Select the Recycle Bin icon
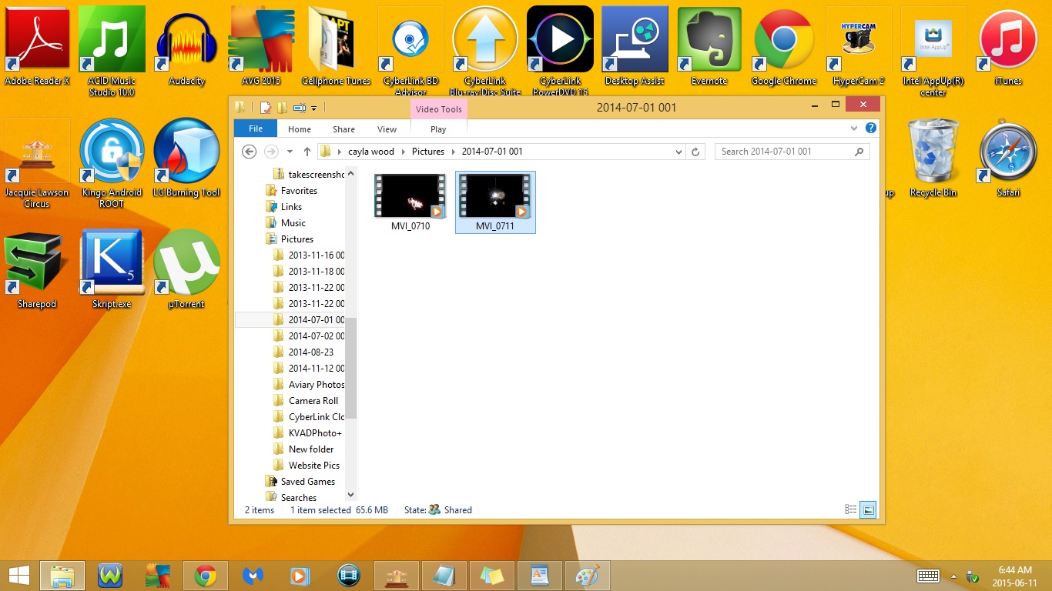Image resolution: width=1052 pixels, height=591 pixels. [x=933, y=157]
